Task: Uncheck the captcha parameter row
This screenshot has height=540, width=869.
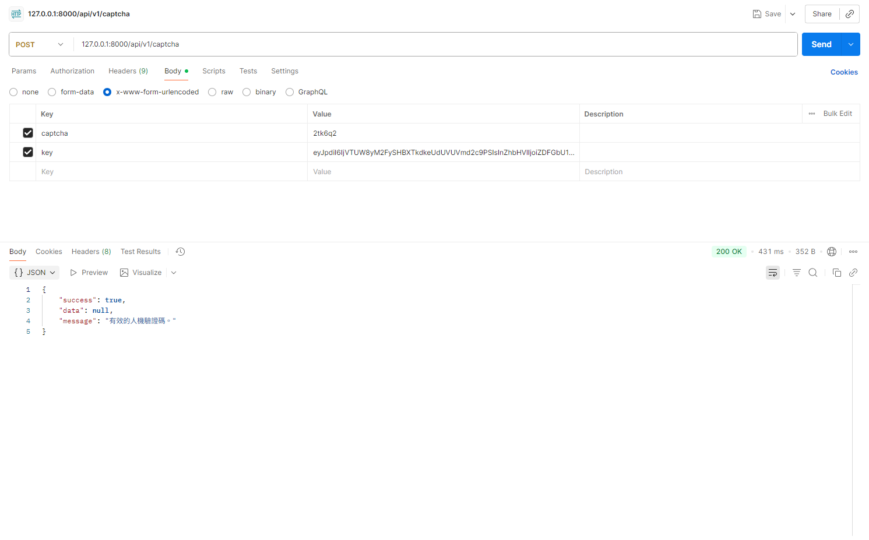Action: point(28,133)
